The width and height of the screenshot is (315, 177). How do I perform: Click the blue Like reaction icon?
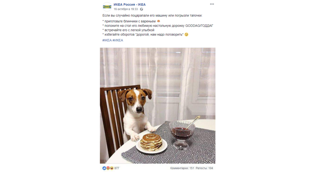104,168
